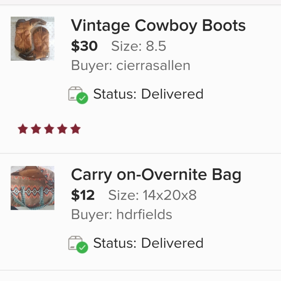Select the Status: Delivered text for Cowboy Boots

click(x=148, y=94)
